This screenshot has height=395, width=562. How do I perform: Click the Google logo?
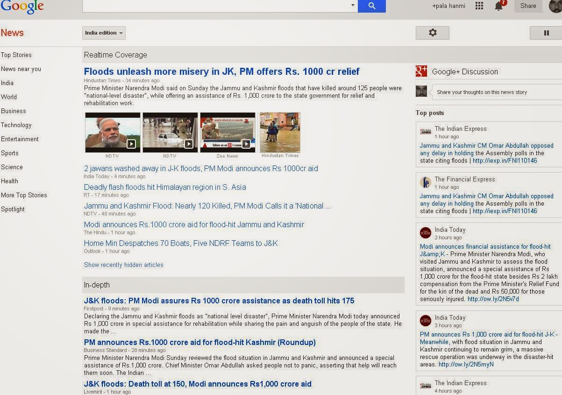[22, 7]
